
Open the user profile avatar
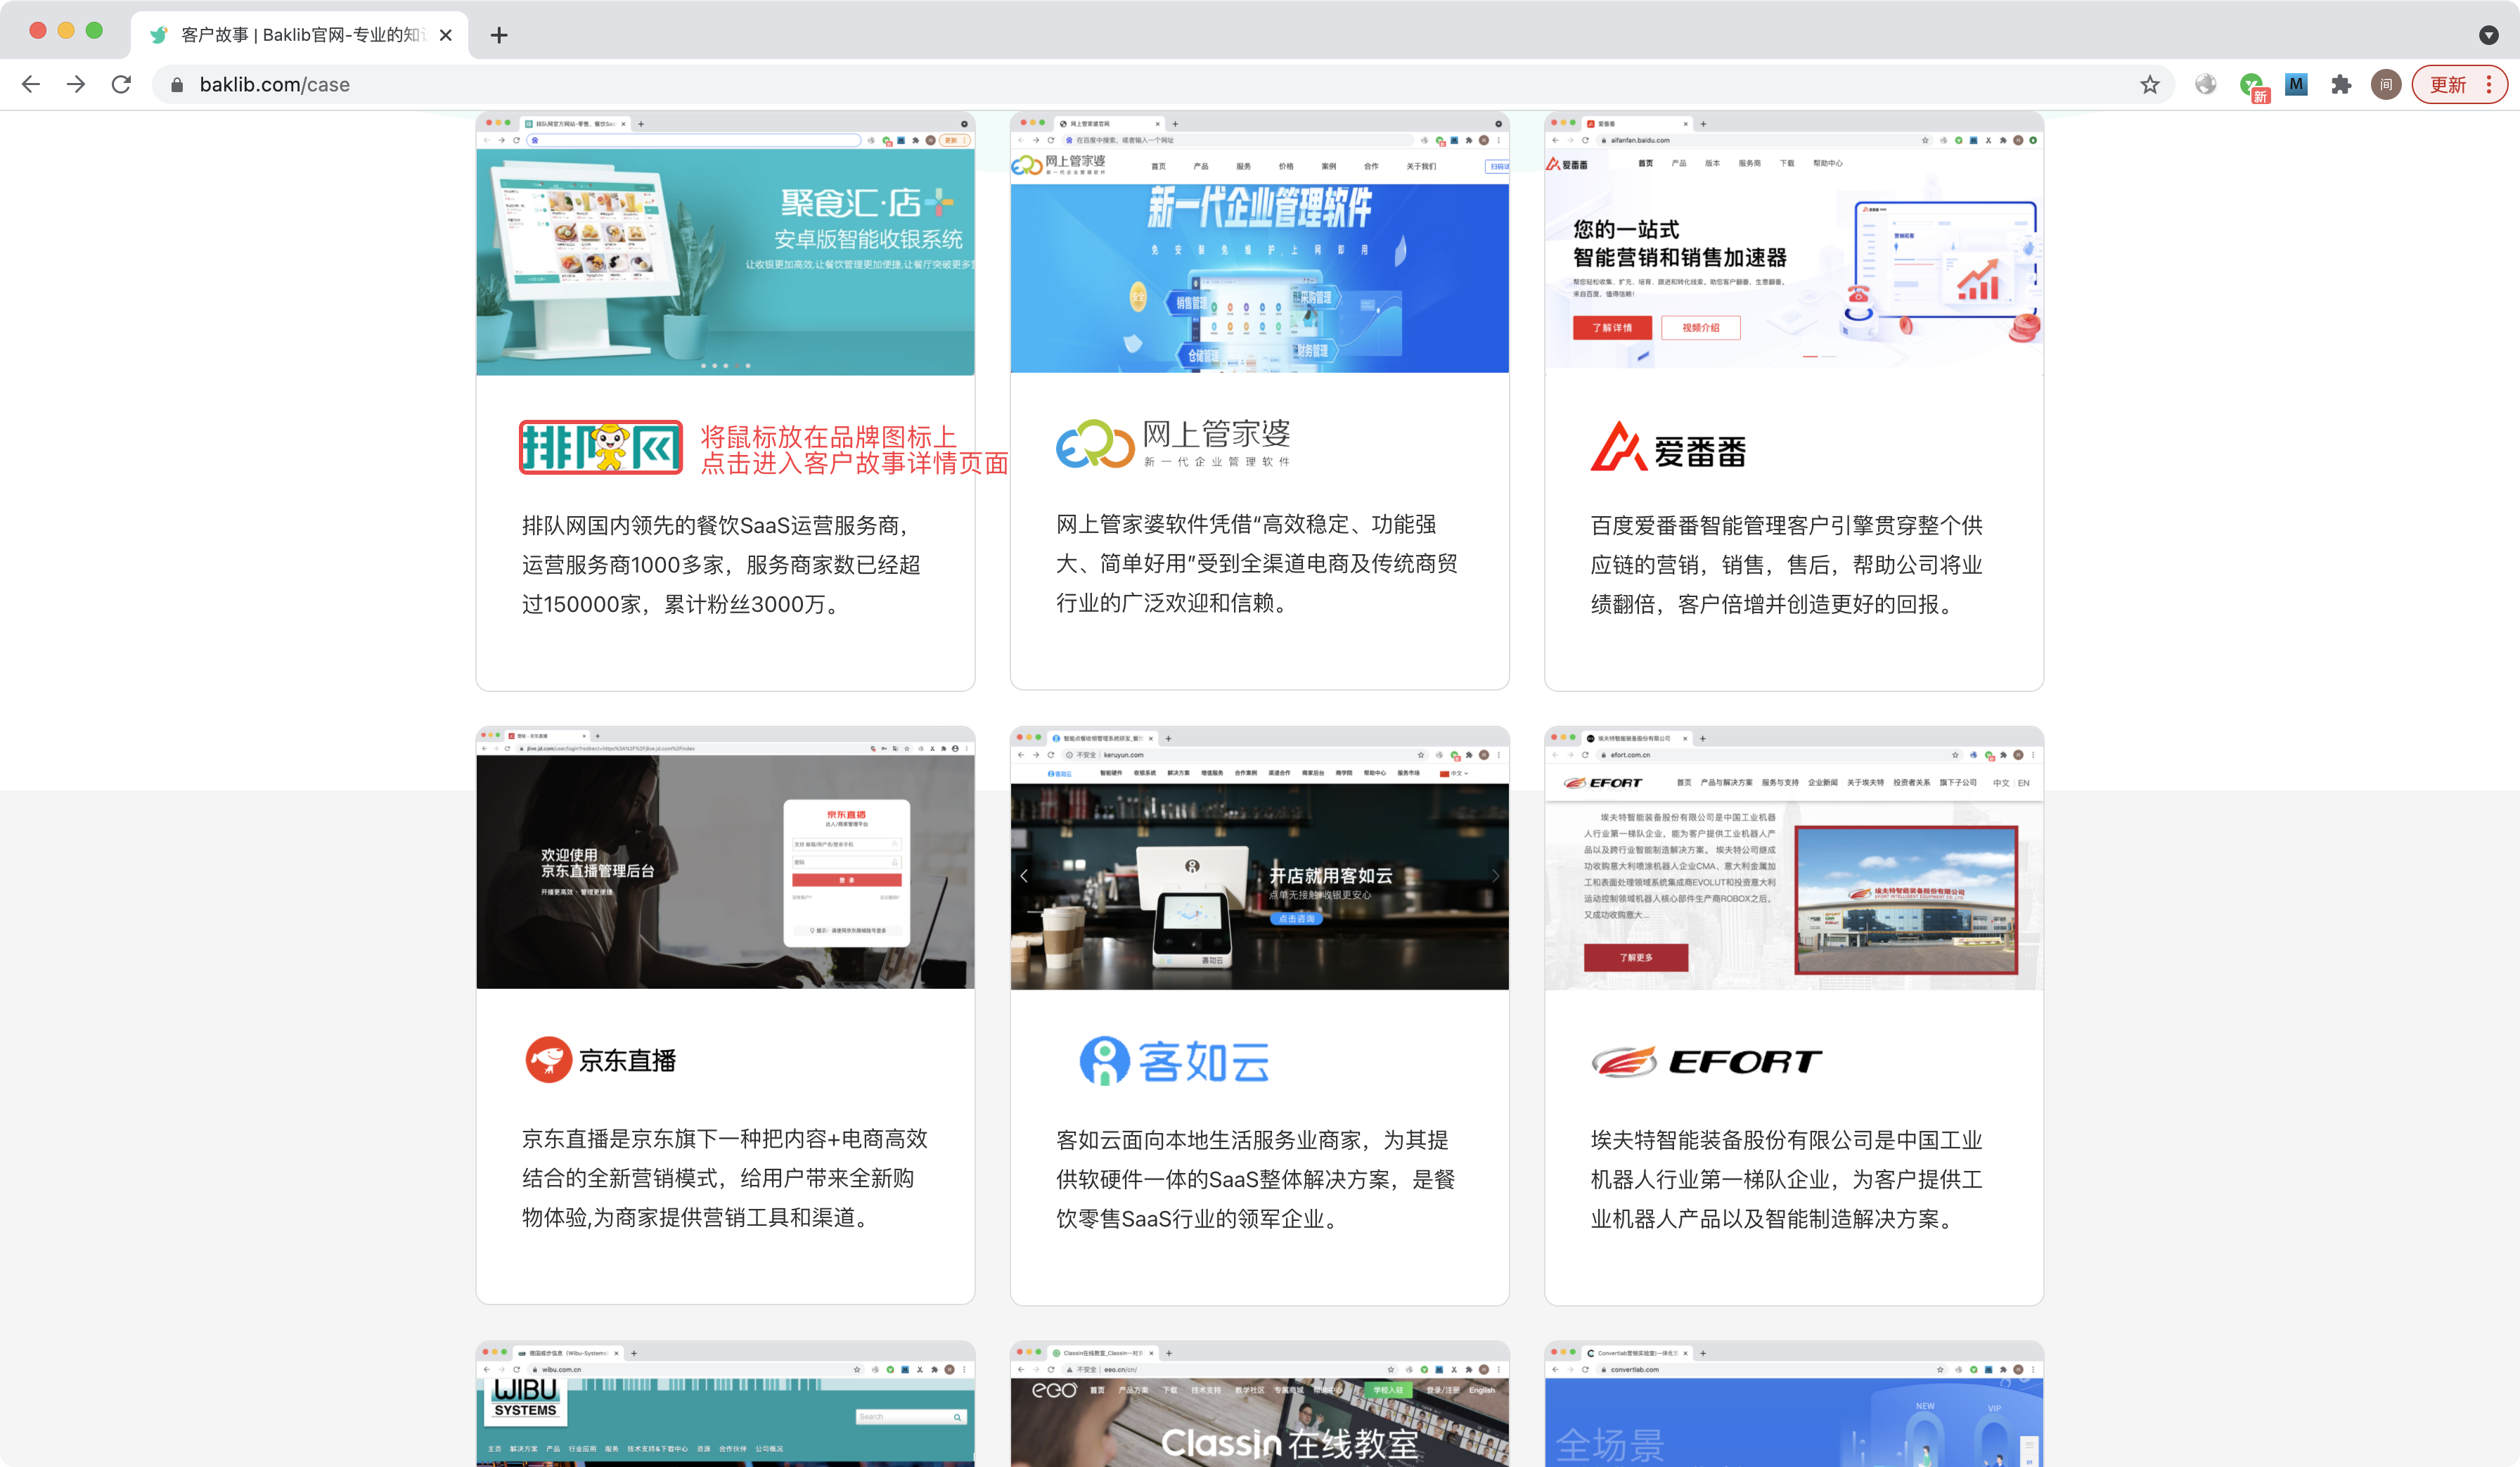tap(2386, 85)
